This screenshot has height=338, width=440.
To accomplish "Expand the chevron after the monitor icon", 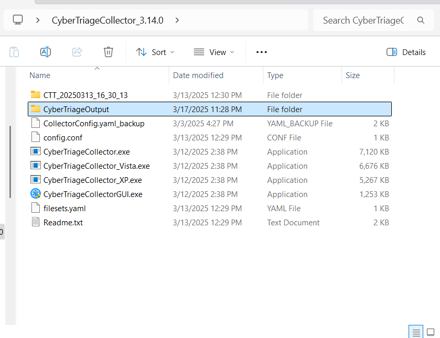I will [38, 20].
